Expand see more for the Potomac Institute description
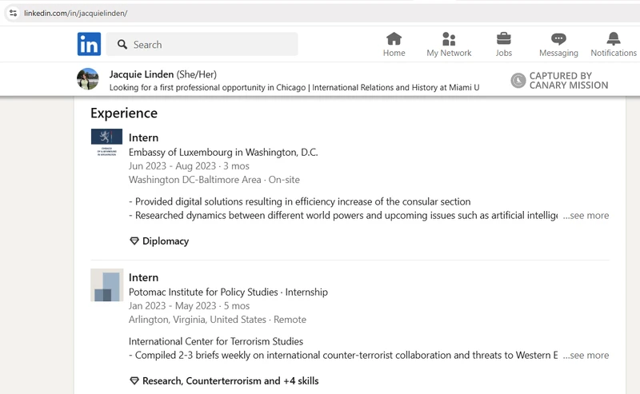This screenshot has width=640, height=394. point(586,356)
